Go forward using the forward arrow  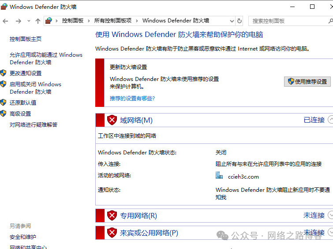[x=19, y=21]
